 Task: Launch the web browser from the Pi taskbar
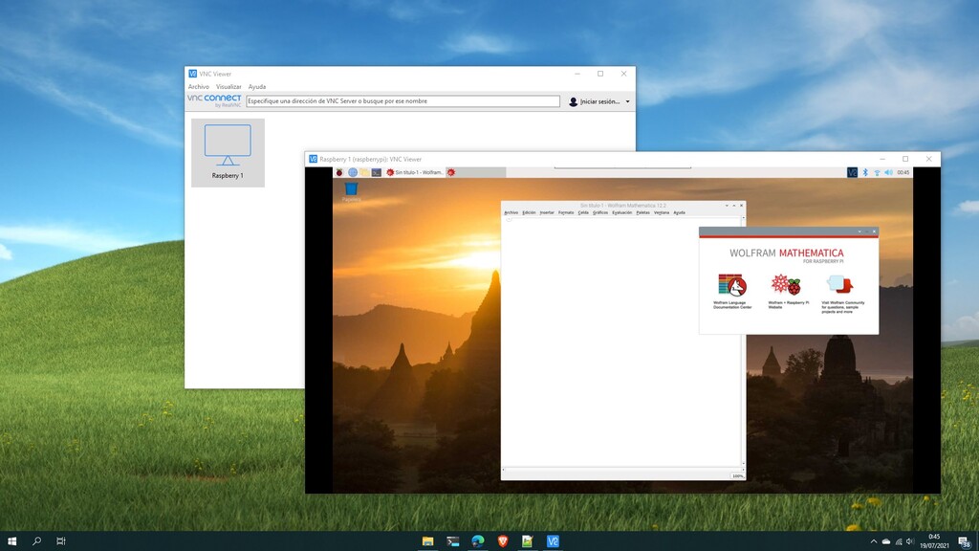pyautogui.click(x=352, y=172)
